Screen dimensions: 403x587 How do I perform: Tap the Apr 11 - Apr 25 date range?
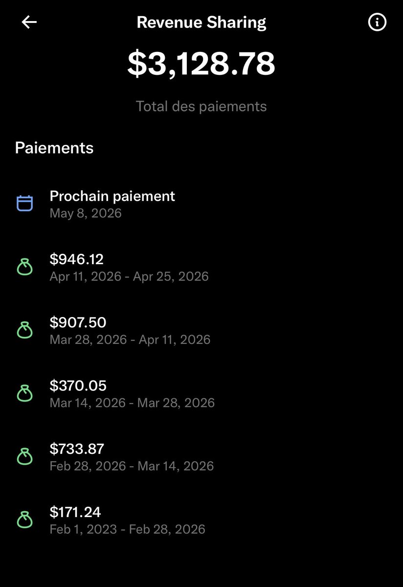129,276
